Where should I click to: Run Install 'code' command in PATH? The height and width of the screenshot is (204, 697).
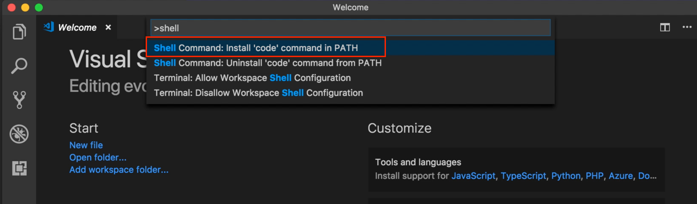click(350, 48)
